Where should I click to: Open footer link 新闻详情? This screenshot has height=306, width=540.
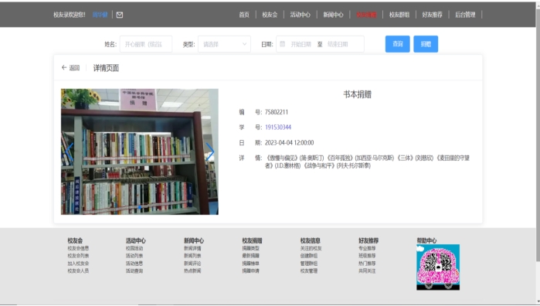click(192, 248)
